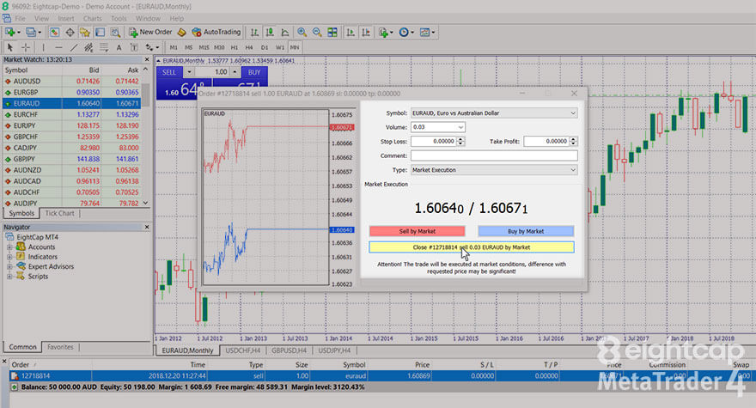Select the horizontal line drawing tool
The height and width of the screenshot is (408, 756).
click(x=58, y=47)
